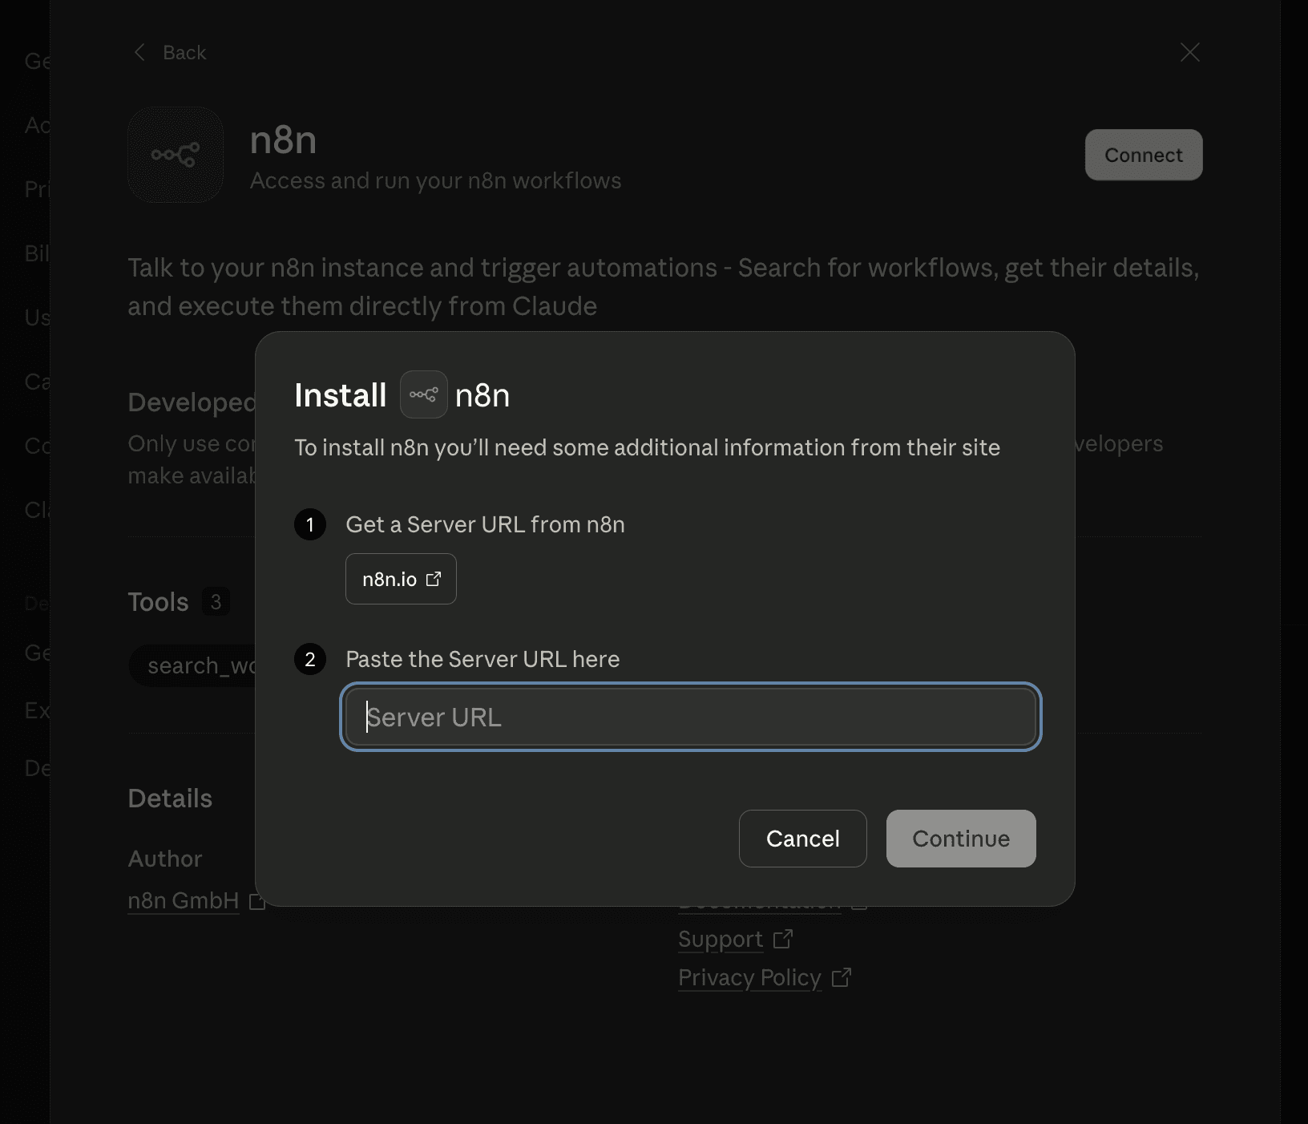Click the n8n logo in the Install dialog title
The width and height of the screenshot is (1308, 1124).
423,394
